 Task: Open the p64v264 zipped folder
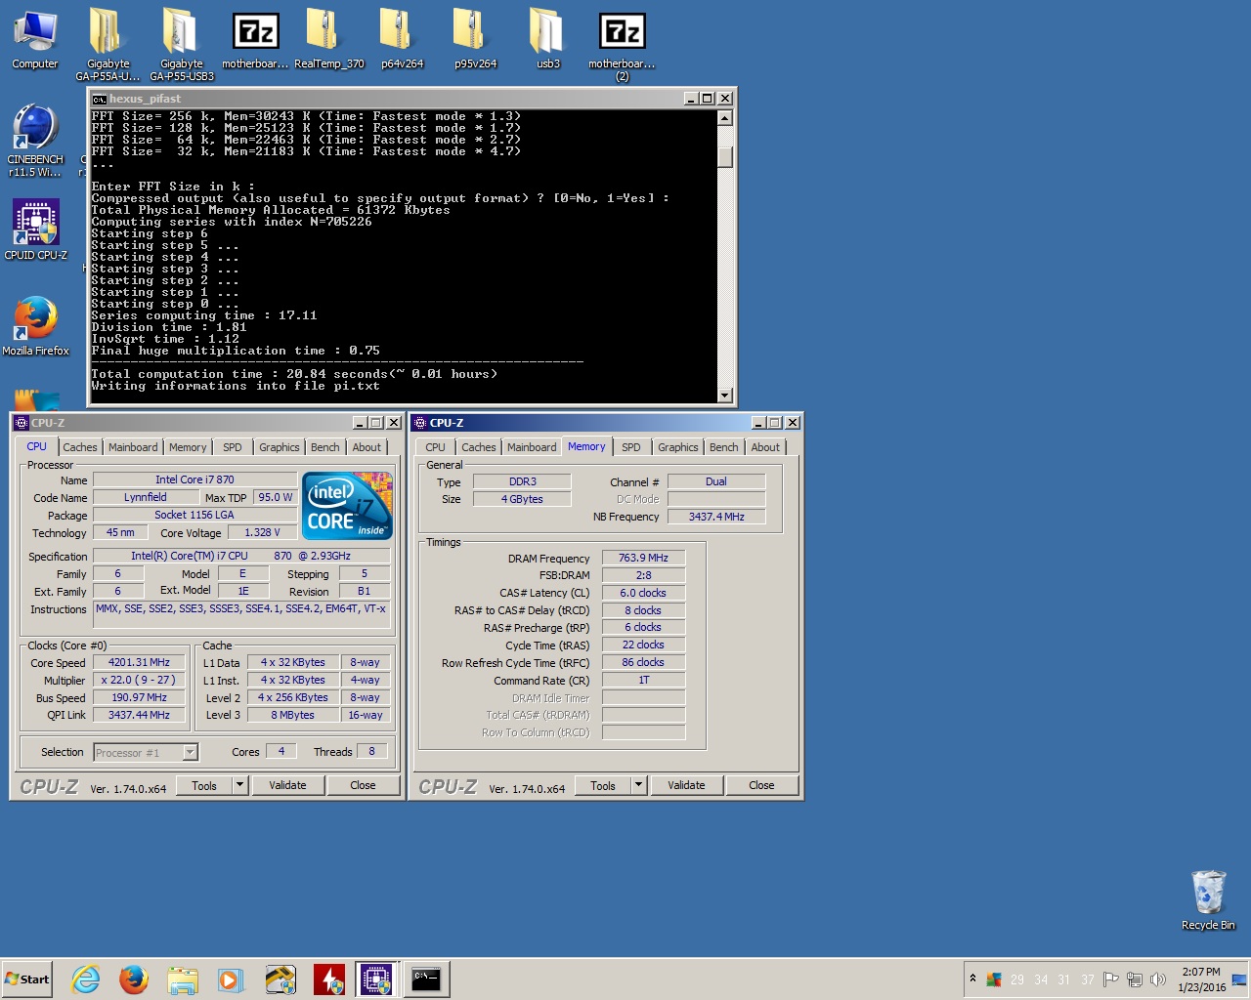click(402, 39)
